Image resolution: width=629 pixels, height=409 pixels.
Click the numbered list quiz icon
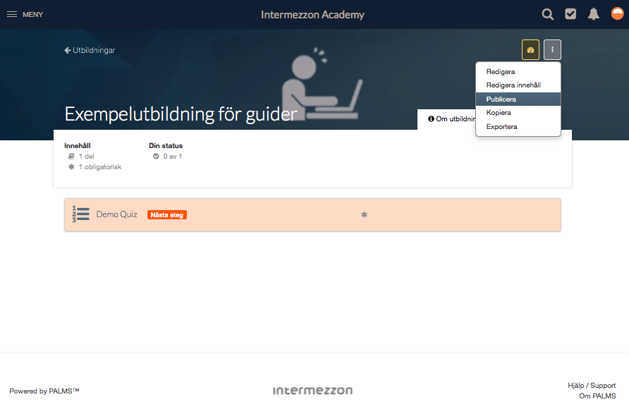point(80,214)
